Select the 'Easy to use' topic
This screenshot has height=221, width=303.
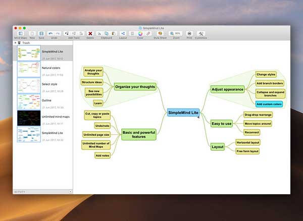[222, 124]
